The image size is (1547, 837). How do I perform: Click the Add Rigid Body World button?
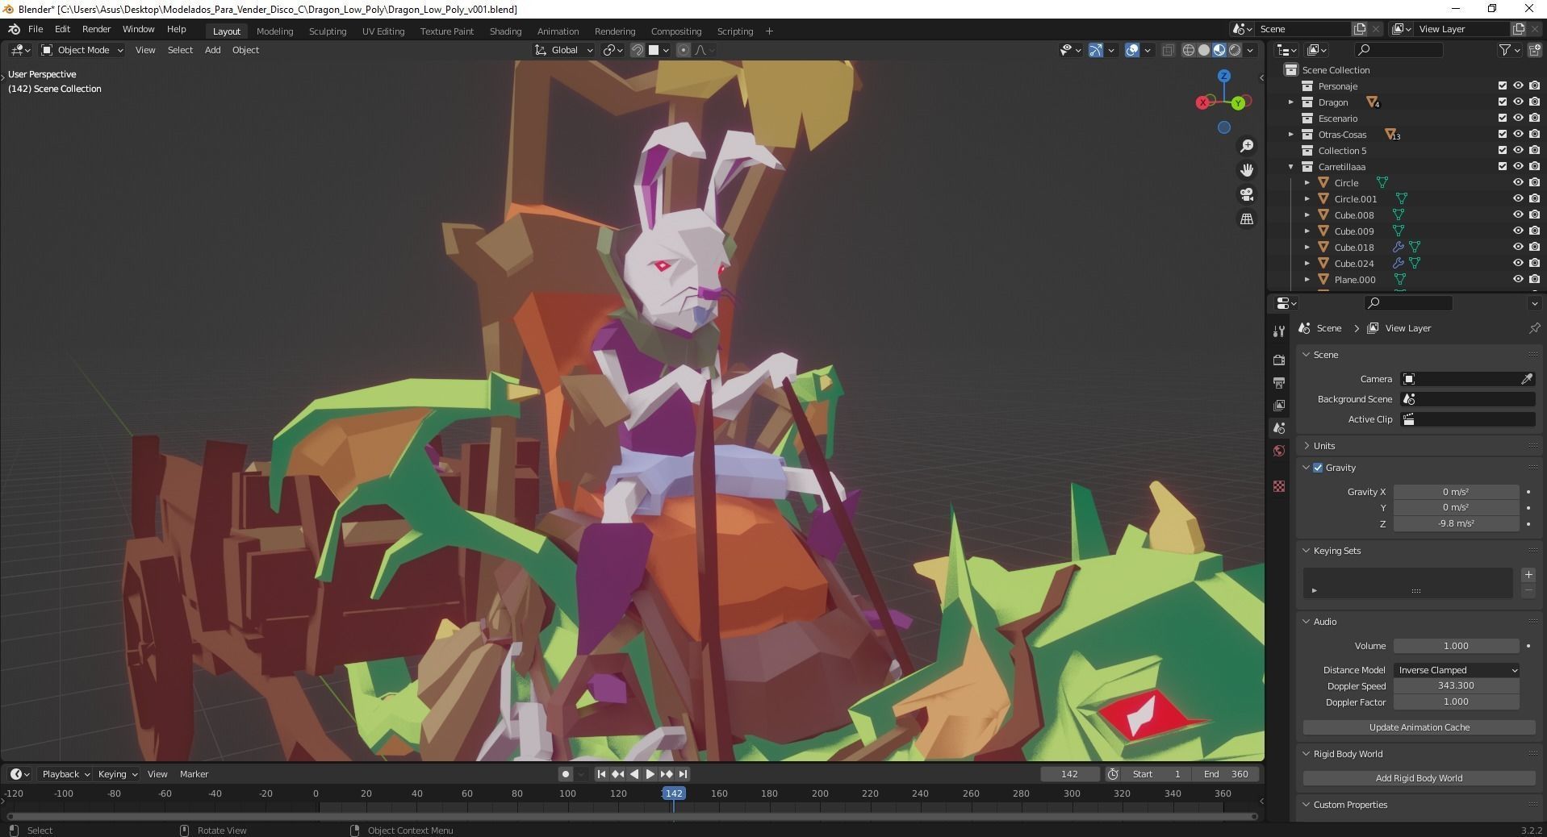(x=1419, y=778)
